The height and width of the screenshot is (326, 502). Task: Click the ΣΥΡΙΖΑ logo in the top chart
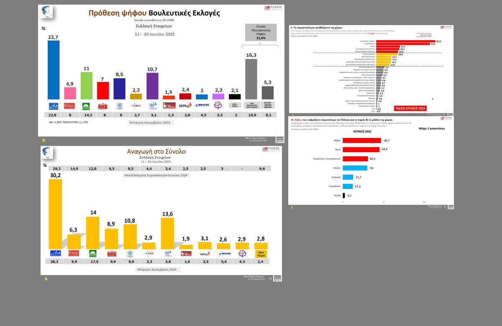[x=70, y=106]
